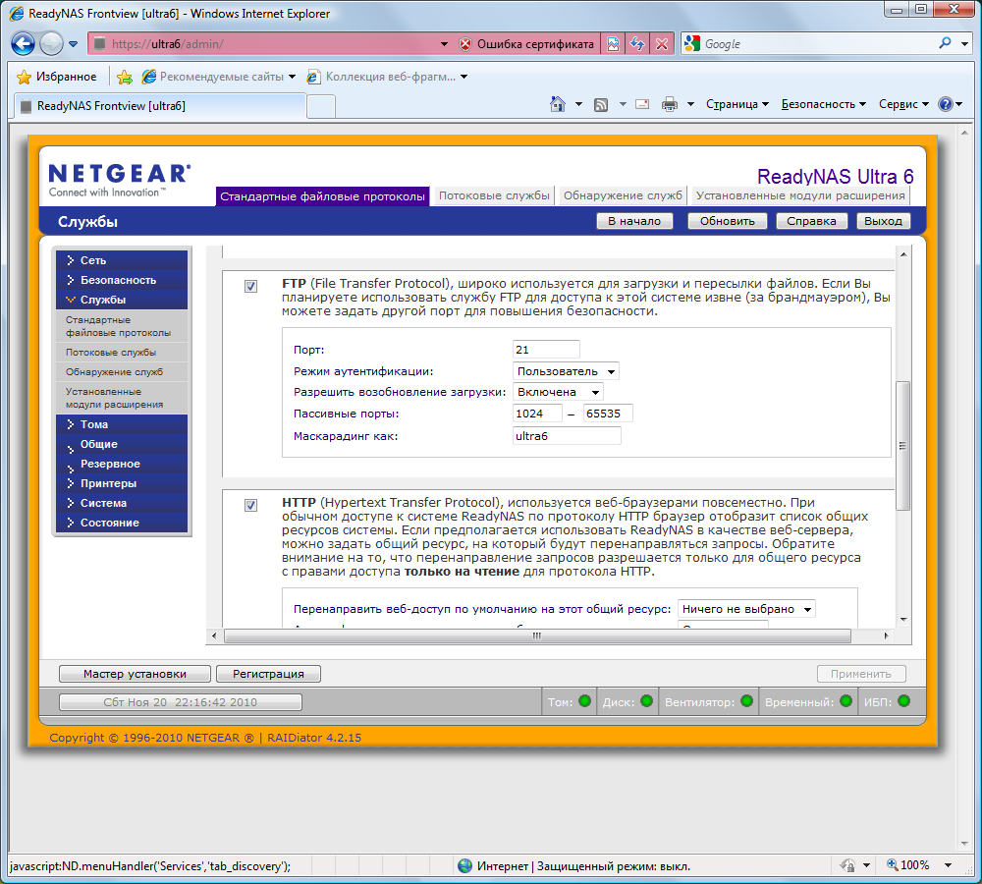
Task: Click the compatibility view icon in address bar
Action: click(x=613, y=44)
